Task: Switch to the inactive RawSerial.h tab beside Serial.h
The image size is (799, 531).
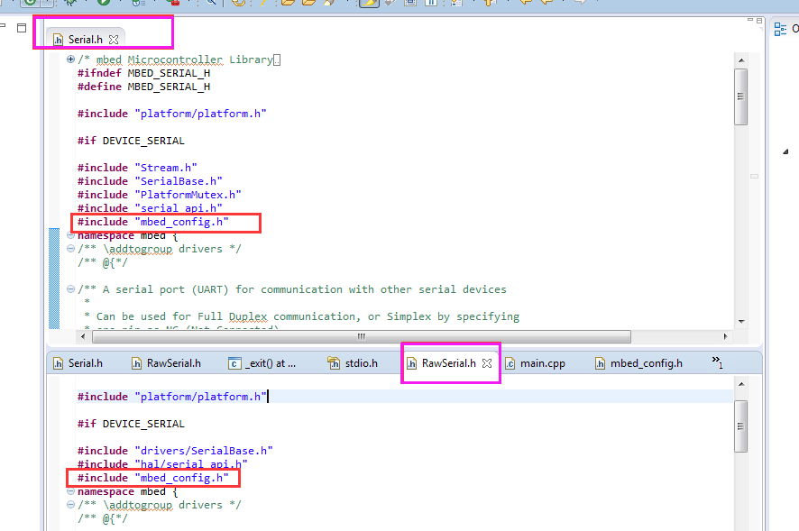Action: (166, 363)
